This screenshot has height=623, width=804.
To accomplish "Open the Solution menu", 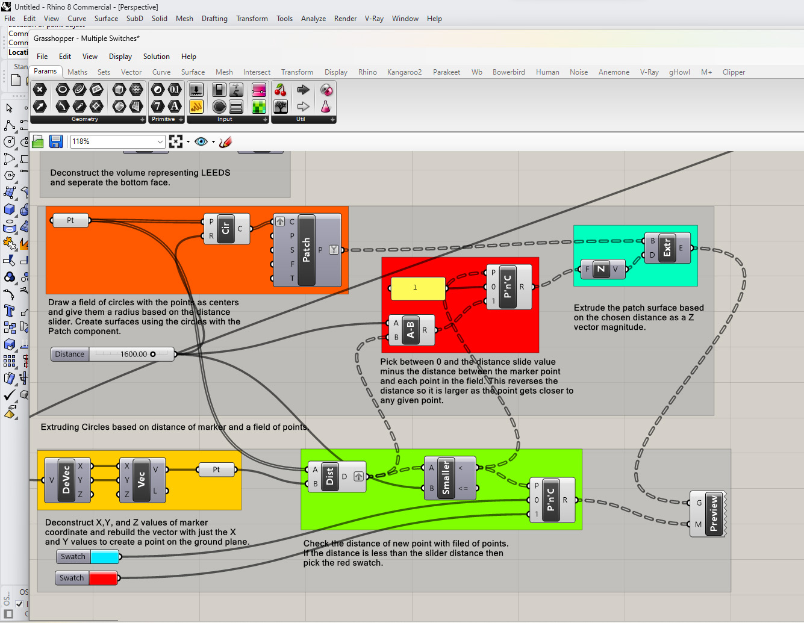I will pos(156,57).
